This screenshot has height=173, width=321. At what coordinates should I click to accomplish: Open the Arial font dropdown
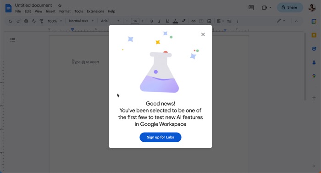[110, 21]
